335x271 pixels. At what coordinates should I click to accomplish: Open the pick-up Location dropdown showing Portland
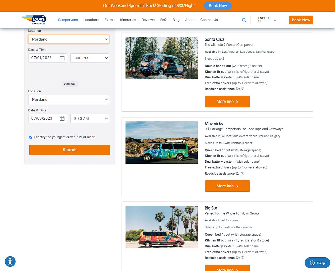(x=69, y=39)
